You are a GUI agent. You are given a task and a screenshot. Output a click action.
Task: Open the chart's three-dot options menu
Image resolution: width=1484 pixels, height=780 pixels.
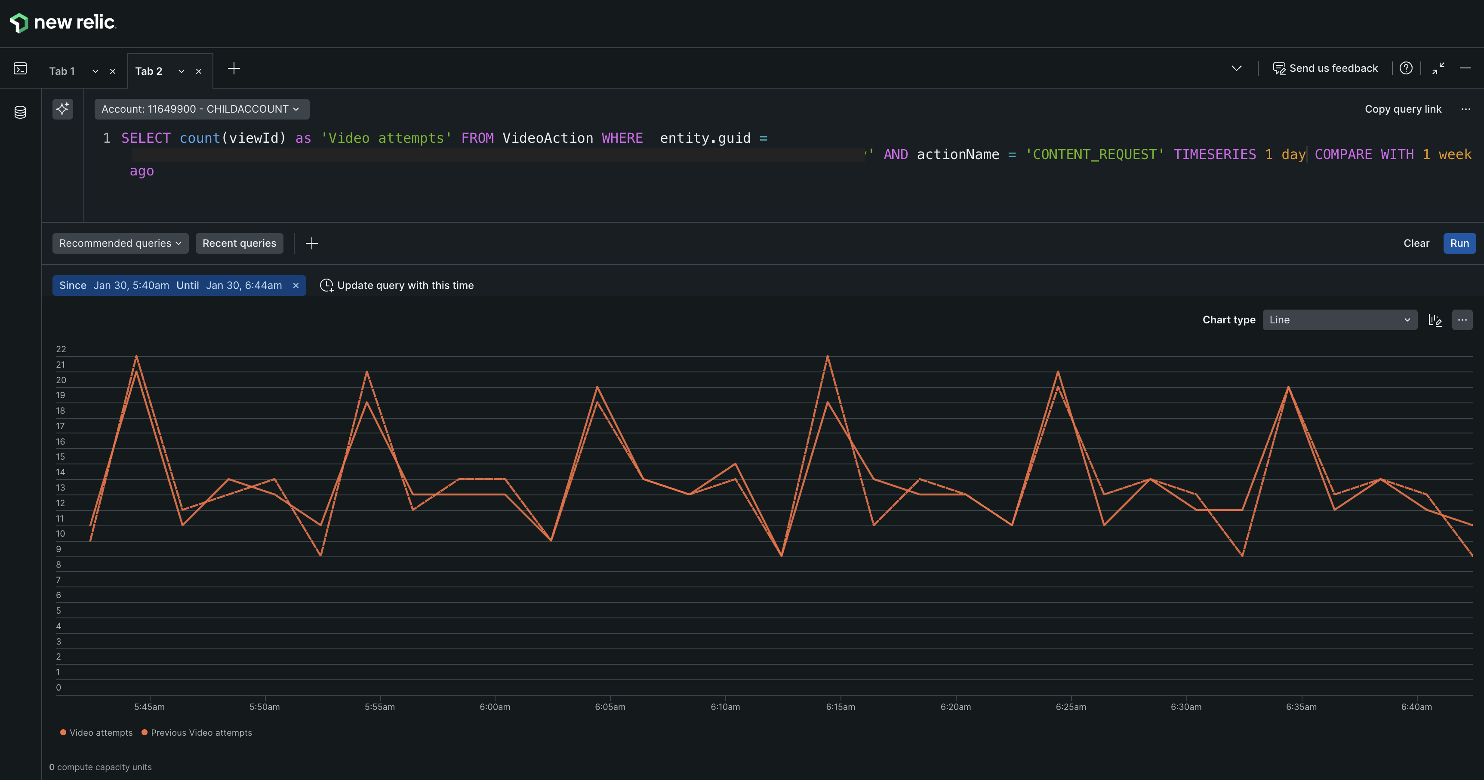point(1462,320)
